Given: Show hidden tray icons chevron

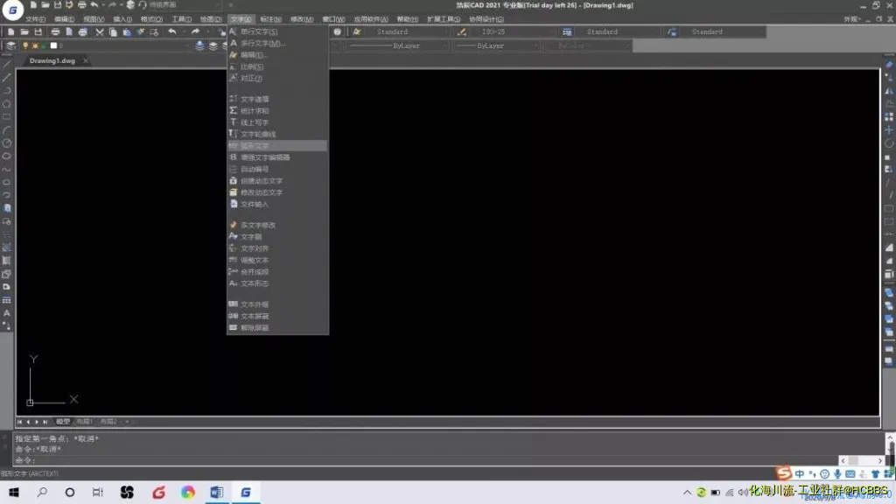Looking at the screenshot, I should pos(687,492).
